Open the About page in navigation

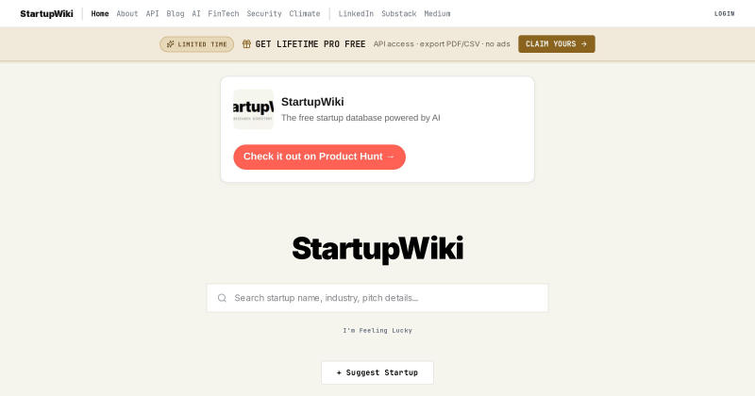[x=127, y=13]
